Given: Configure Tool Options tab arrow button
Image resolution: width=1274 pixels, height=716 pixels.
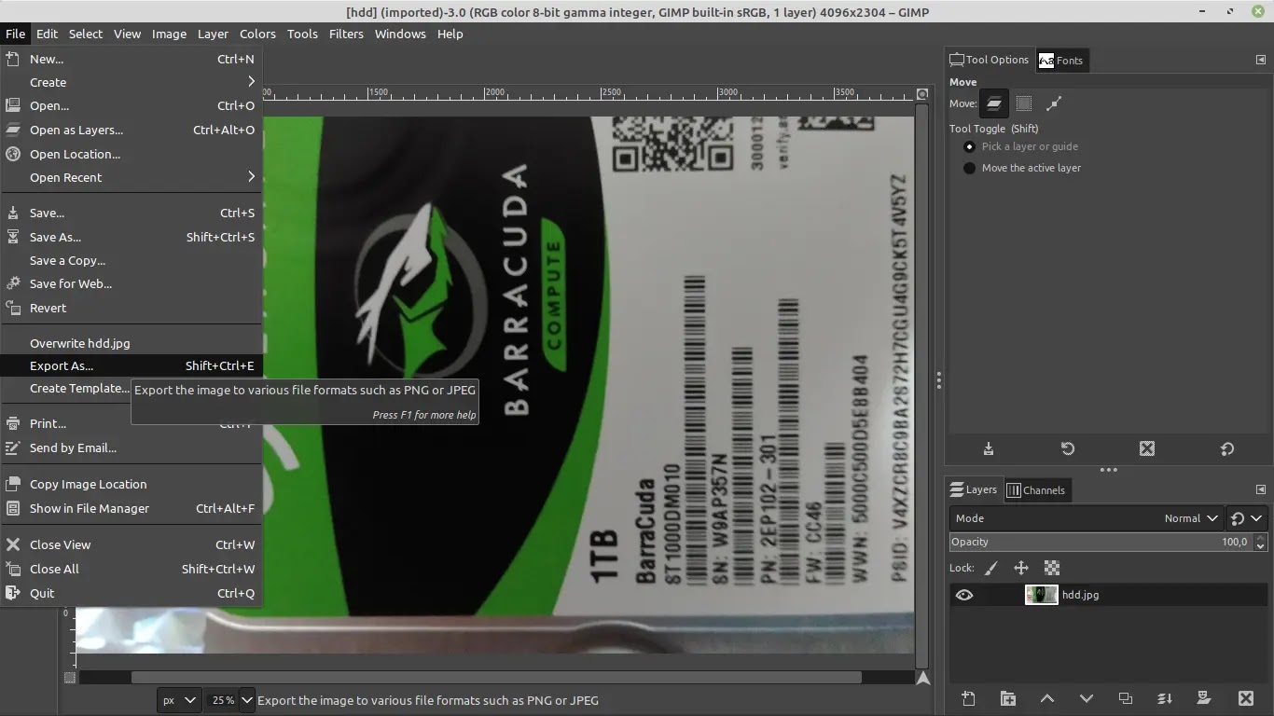Looking at the screenshot, I should [x=1261, y=60].
